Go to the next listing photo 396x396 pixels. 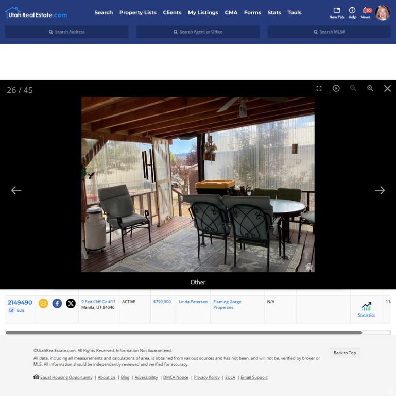pyautogui.click(x=380, y=190)
